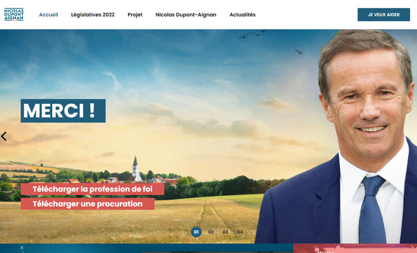The height and width of the screenshot is (253, 417).
Task: Jump to slide 03 in carousel
Action: [226, 232]
